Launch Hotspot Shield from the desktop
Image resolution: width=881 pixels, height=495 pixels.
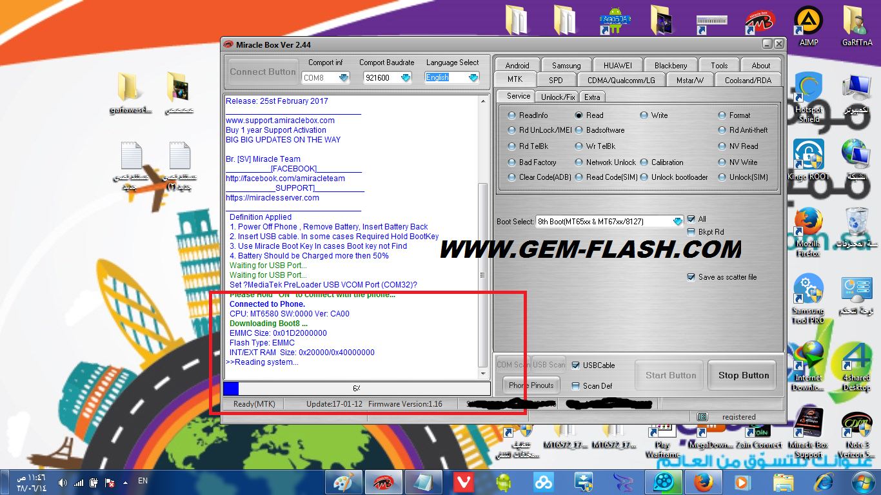pyautogui.click(x=809, y=97)
